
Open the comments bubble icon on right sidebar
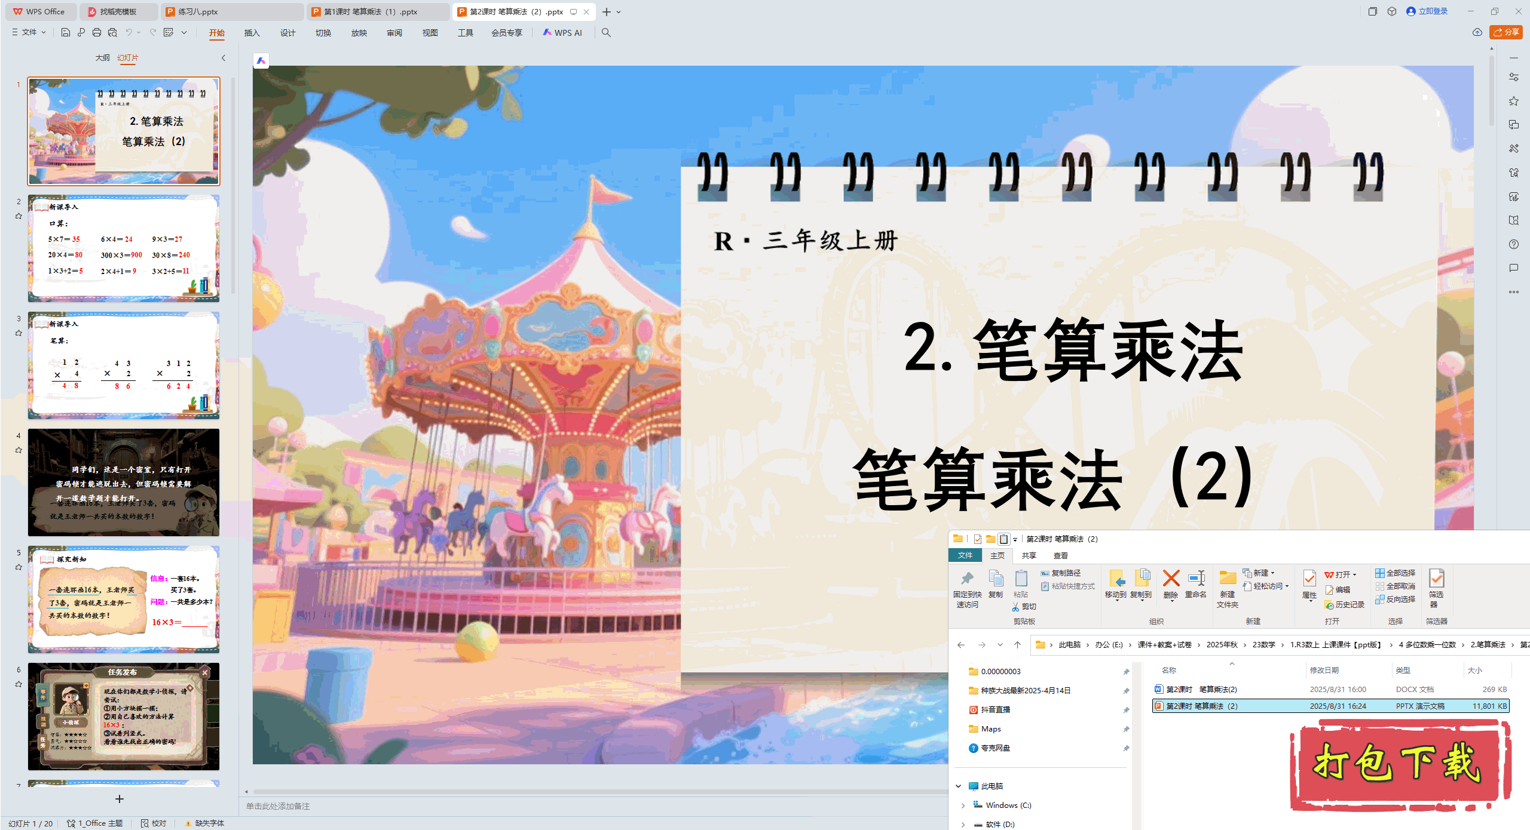coord(1514,268)
